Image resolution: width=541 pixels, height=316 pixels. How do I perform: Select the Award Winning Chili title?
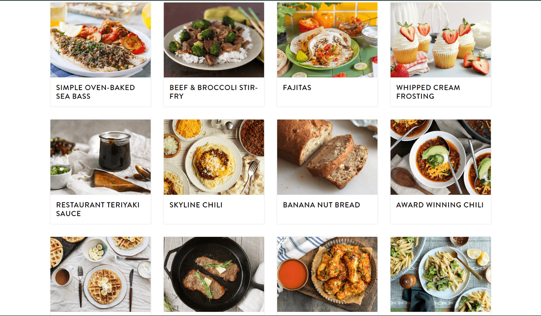(x=440, y=205)
